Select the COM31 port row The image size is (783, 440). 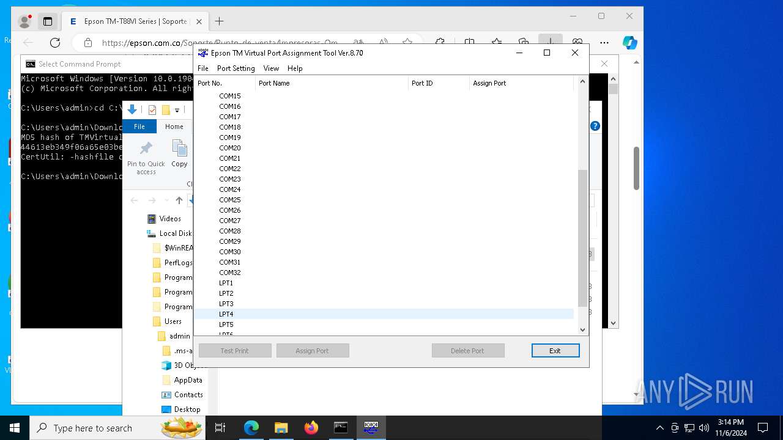pos(384,262)
